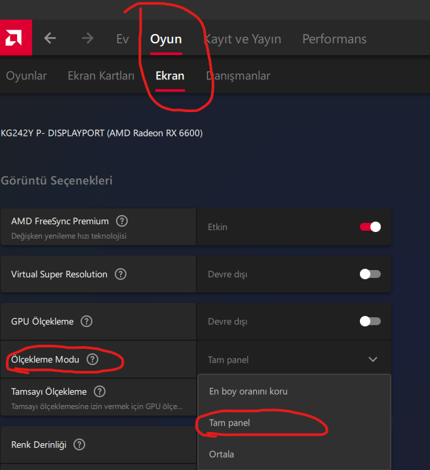Screen dimensions: 430x470
Task: Open the Performans tab
Action: tap(334, 39)
